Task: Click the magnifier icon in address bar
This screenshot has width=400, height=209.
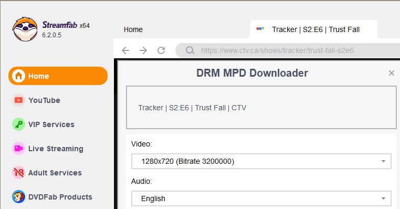Action: point(190,50)
